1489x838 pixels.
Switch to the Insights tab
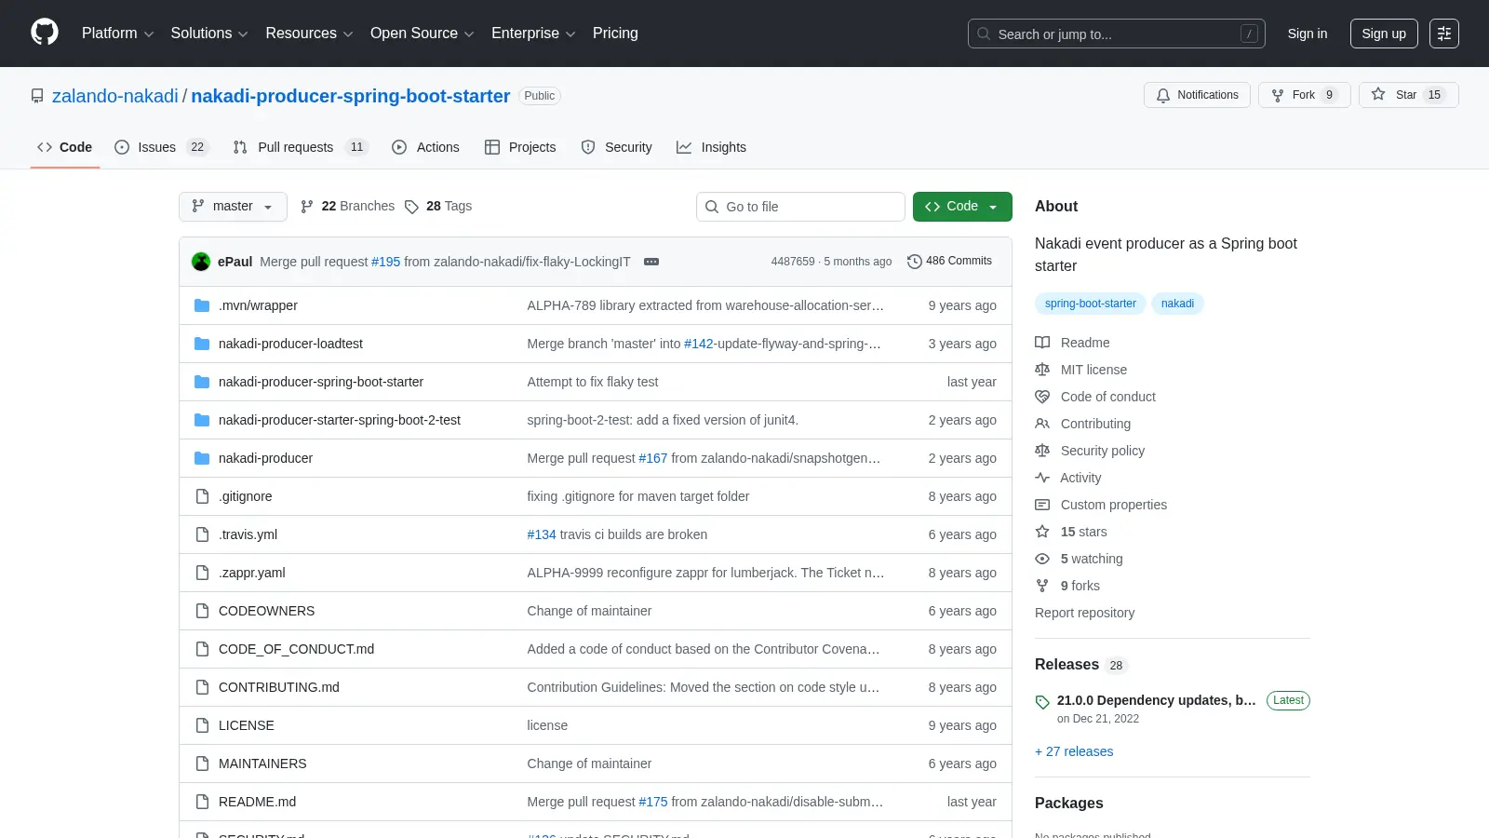[712, 147]
